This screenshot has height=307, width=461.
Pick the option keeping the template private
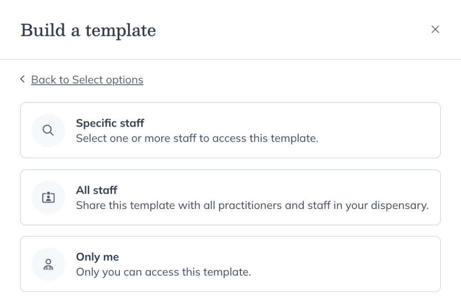230,264
